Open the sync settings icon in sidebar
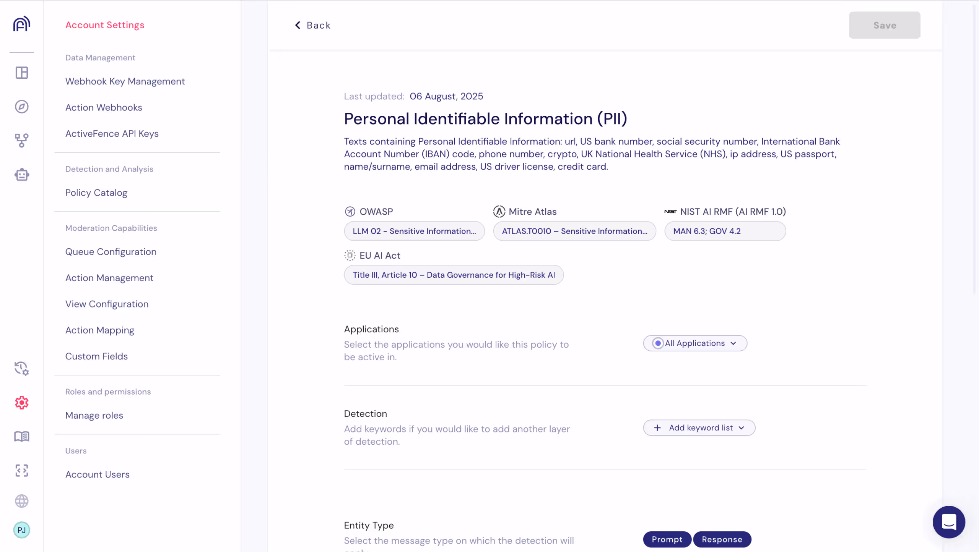The height and width of the screenshot is (552, 979). point(21,369)
